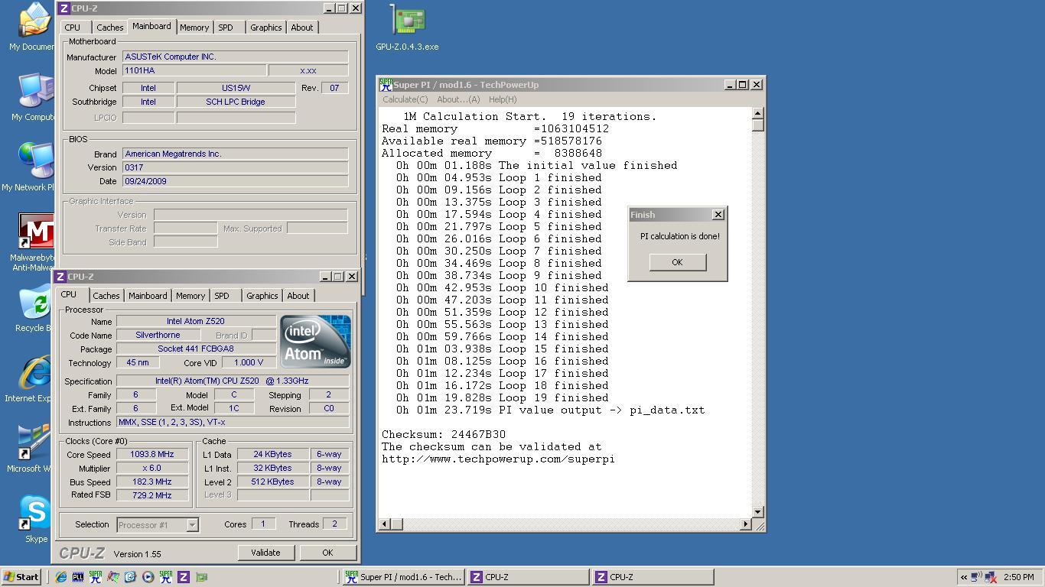Open Help(H) menu in Super PI
The image size is (1045, 587).
[503, 99]
